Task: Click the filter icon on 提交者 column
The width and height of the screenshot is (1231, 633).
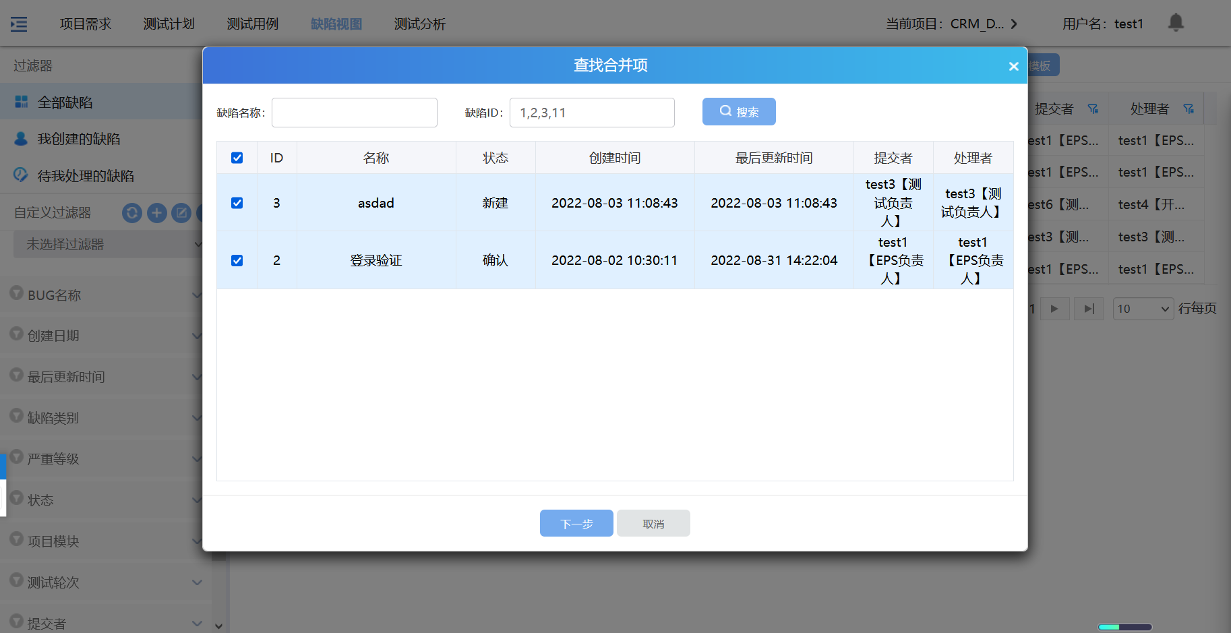Action: click(x=1093, y=109)
